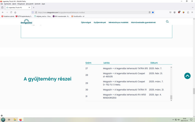
Task: Open the Szerkesztés menu
Action: point(7,4)
